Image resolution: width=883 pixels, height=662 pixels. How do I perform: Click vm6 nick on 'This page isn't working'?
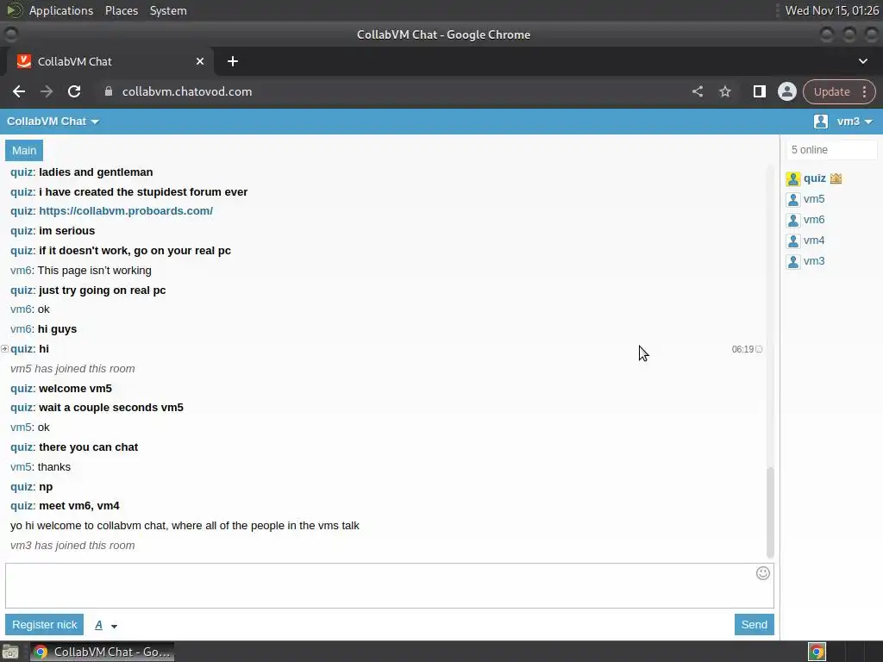tap(21, 270)
